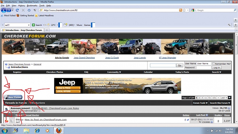Open the Google search engine selector dropdown

coord(195,10)
